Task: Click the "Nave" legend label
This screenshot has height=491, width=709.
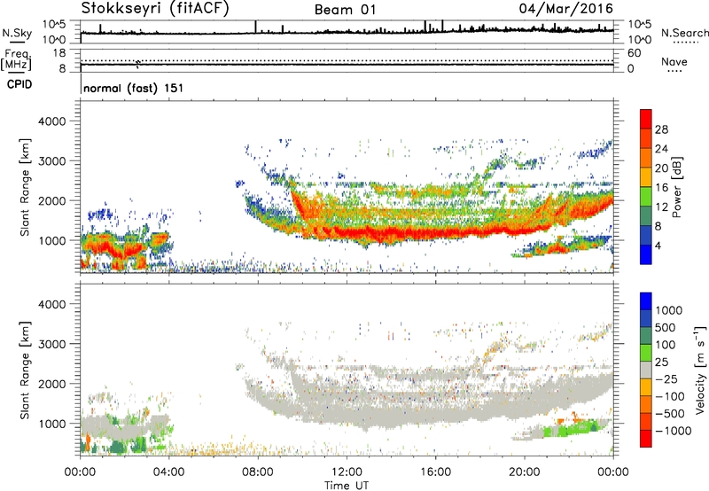Action: 674,61
